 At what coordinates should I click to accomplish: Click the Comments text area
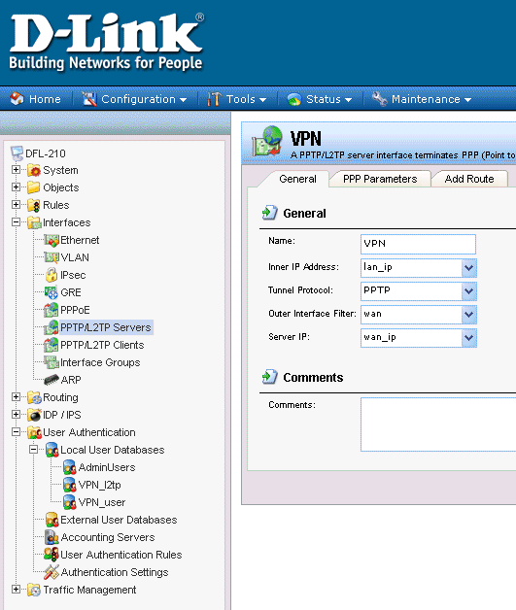(x=438, y=424)
